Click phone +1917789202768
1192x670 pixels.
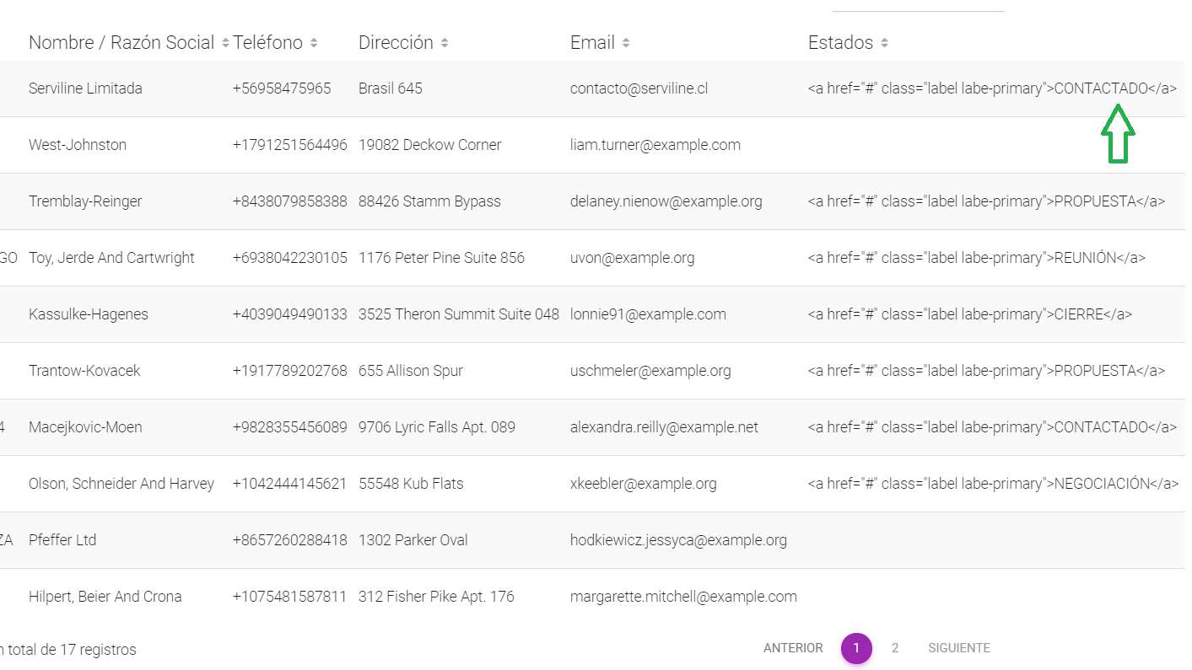(290, 371)
